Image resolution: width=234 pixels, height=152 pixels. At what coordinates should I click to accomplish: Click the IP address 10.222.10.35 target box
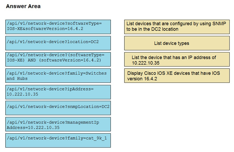[177, 59]
